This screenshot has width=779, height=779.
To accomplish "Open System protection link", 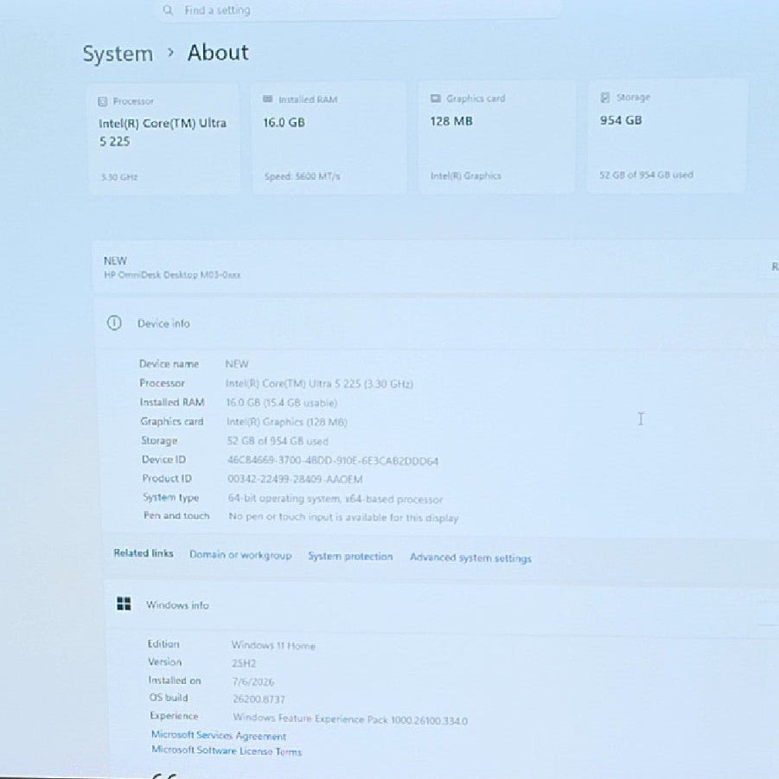I will (x=350, y=557).
